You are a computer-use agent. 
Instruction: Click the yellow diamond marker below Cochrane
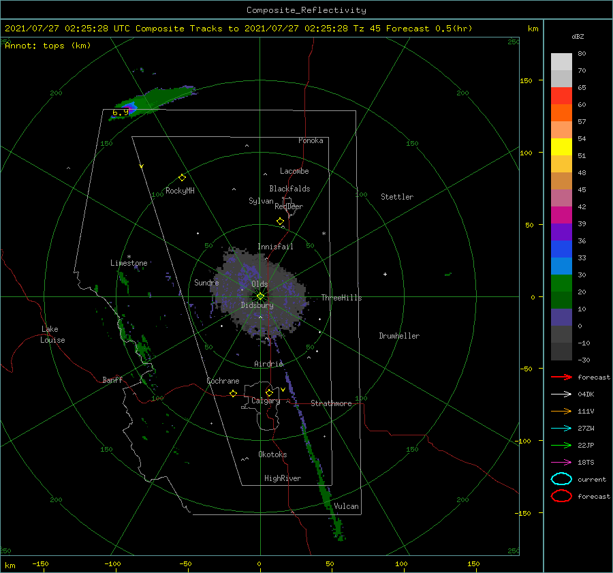233,394
